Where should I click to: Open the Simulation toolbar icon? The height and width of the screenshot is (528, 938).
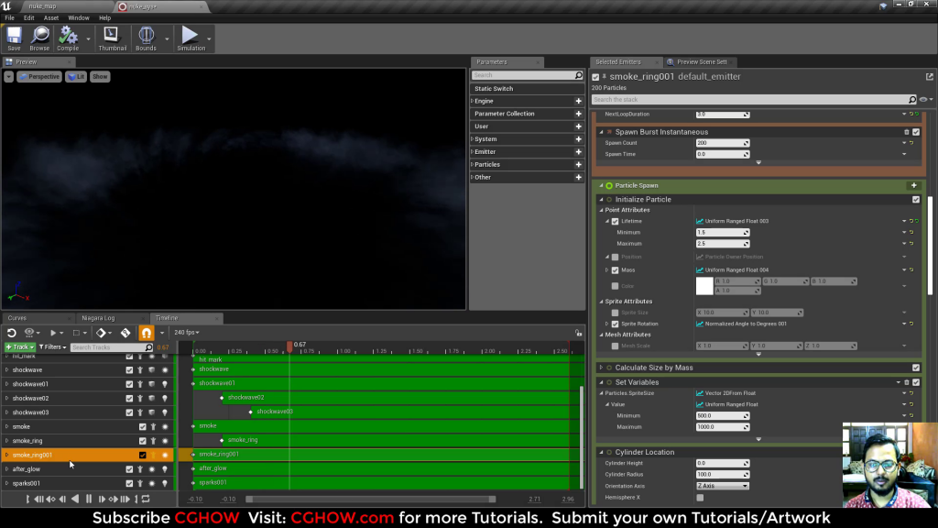pyautogui.click(x=191, y=37)
